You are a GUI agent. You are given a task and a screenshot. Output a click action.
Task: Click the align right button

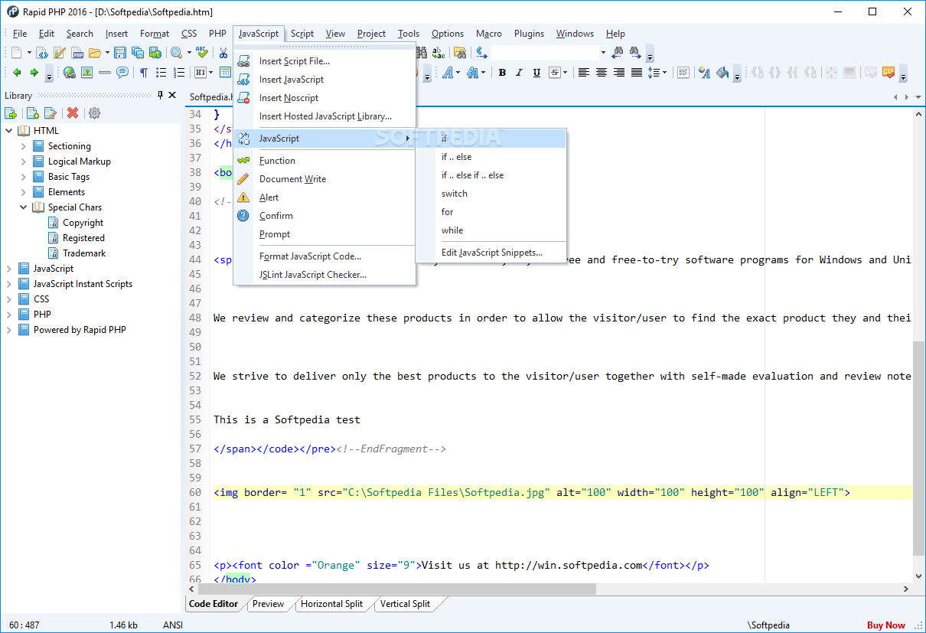coord(618,73)
